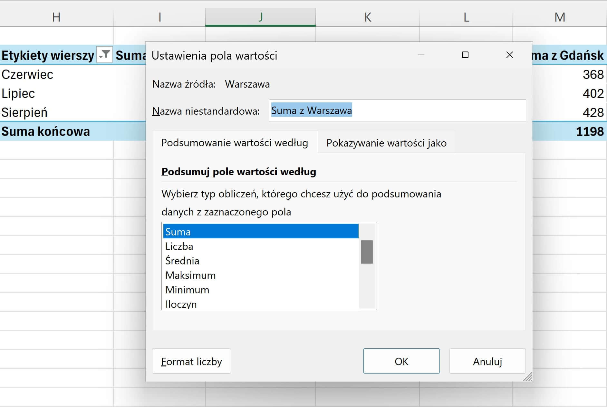Choose Iloczyn from the list

[260, 304]
